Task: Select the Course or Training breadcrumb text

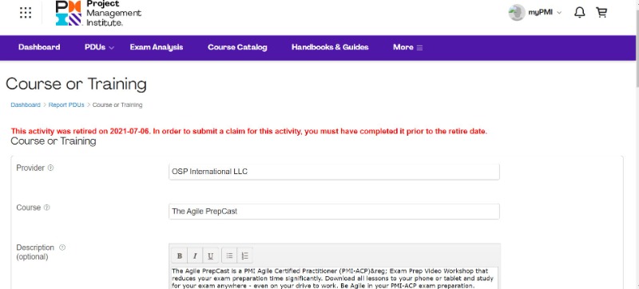Action: [x=117, y=105]
